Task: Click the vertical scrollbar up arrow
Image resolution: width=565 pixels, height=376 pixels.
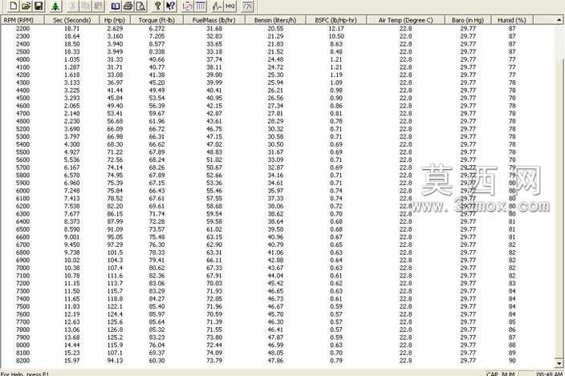Action: click(x=559, y=20)
